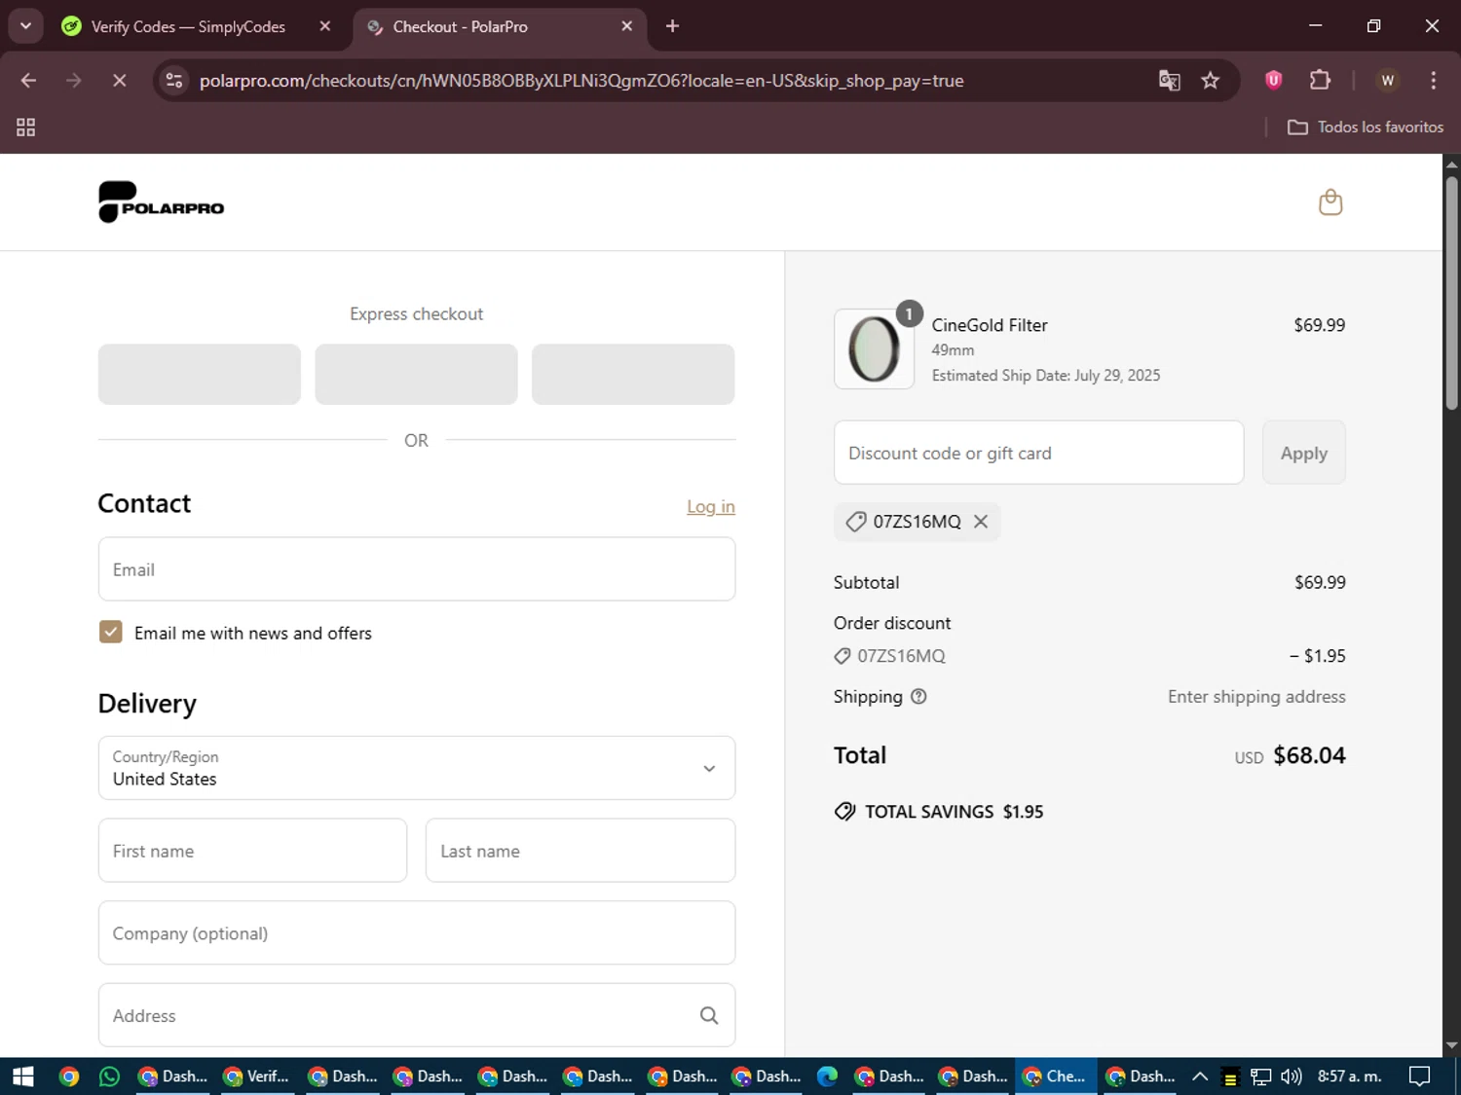The height and width of the screenshot is (1095, 1461).
Task: Click the total amount $68.04
Action: [1309, 755]
